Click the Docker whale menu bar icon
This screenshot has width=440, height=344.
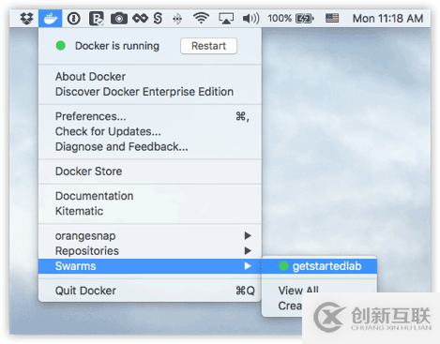51,19
